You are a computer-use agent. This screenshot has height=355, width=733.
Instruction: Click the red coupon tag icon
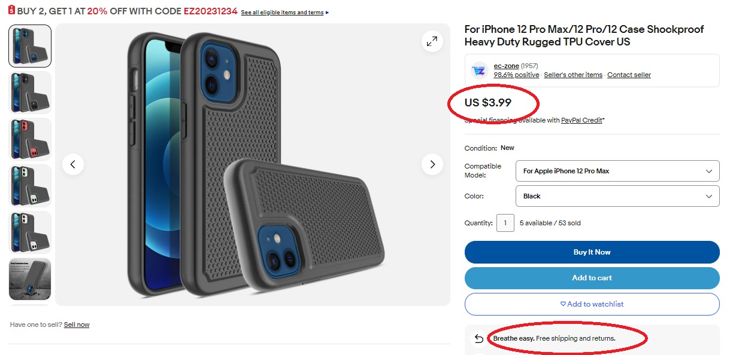tap(11, 12)
